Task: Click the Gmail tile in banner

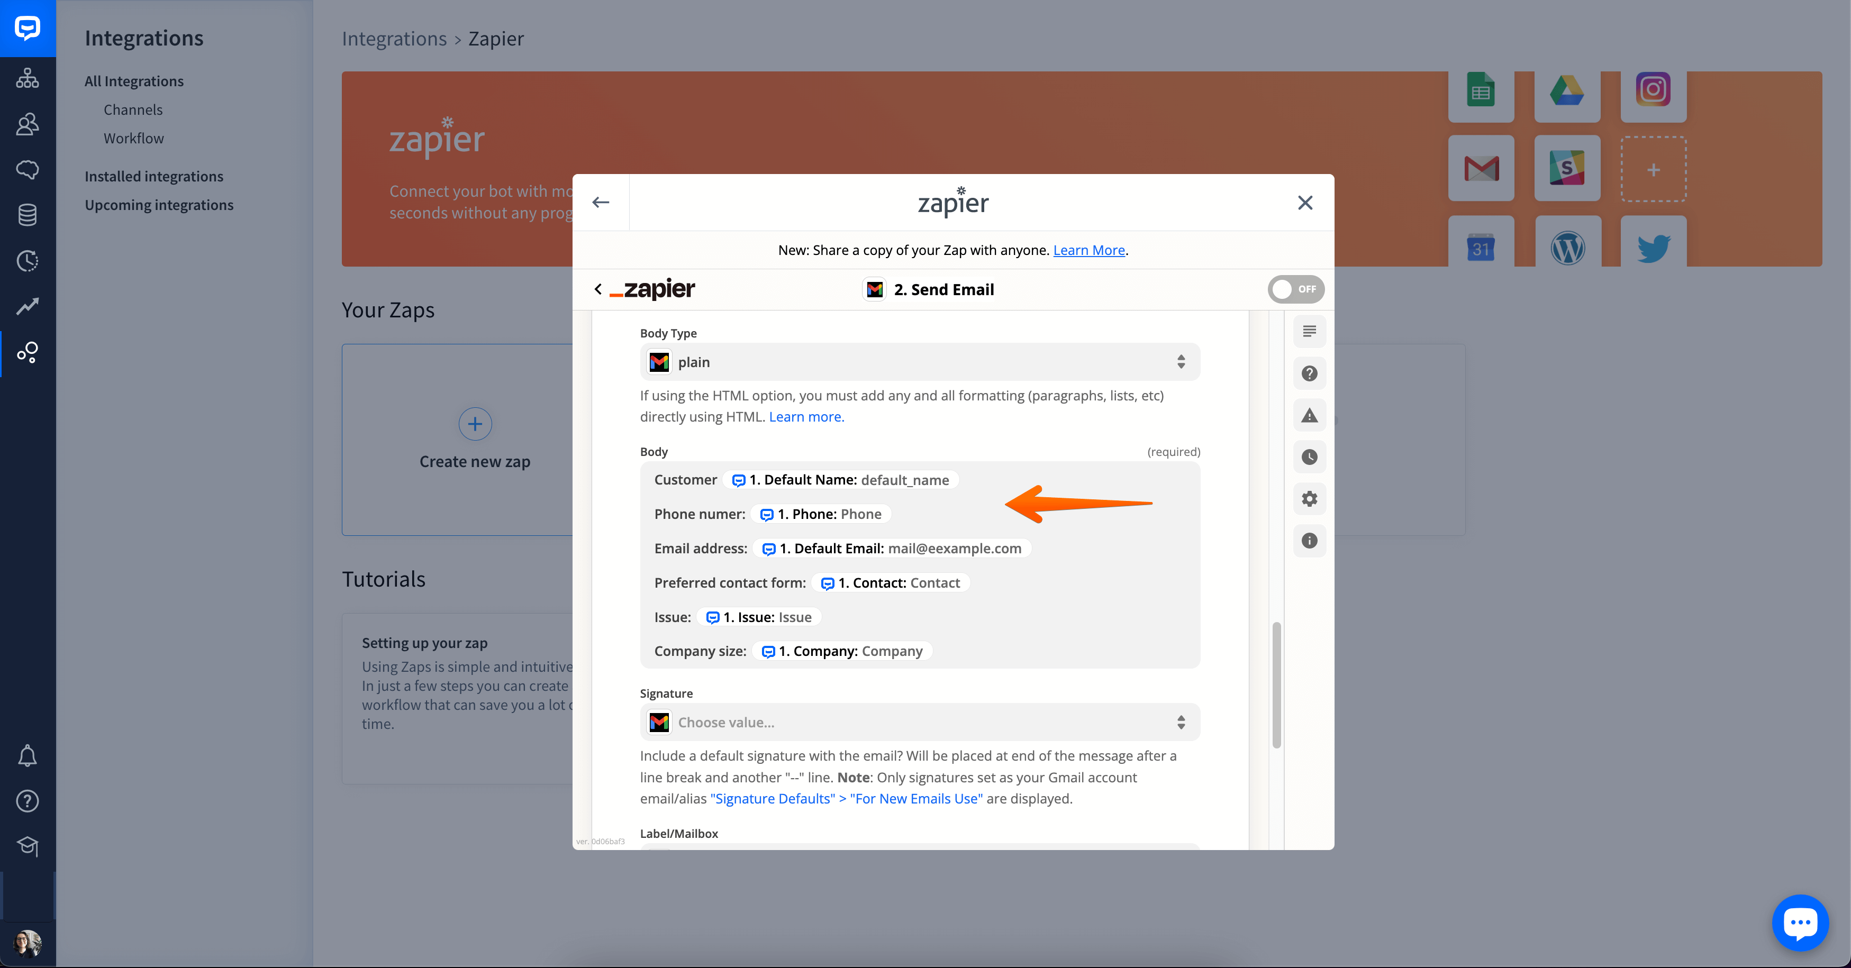Action: [1481, 169]
